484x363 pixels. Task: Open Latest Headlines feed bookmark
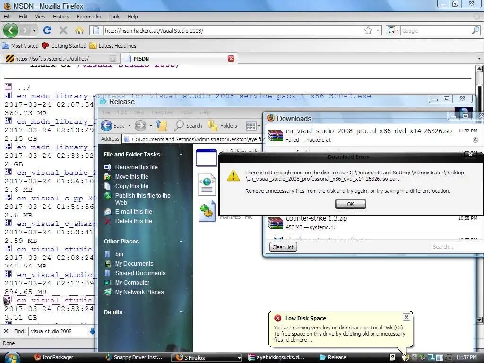point(112,46)
